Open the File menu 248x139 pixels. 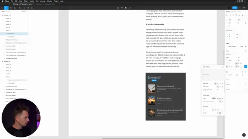(12, 1)
